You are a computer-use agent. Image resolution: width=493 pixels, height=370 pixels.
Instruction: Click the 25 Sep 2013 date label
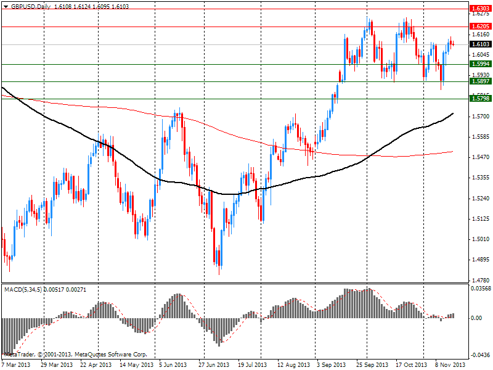pos(373,364)
